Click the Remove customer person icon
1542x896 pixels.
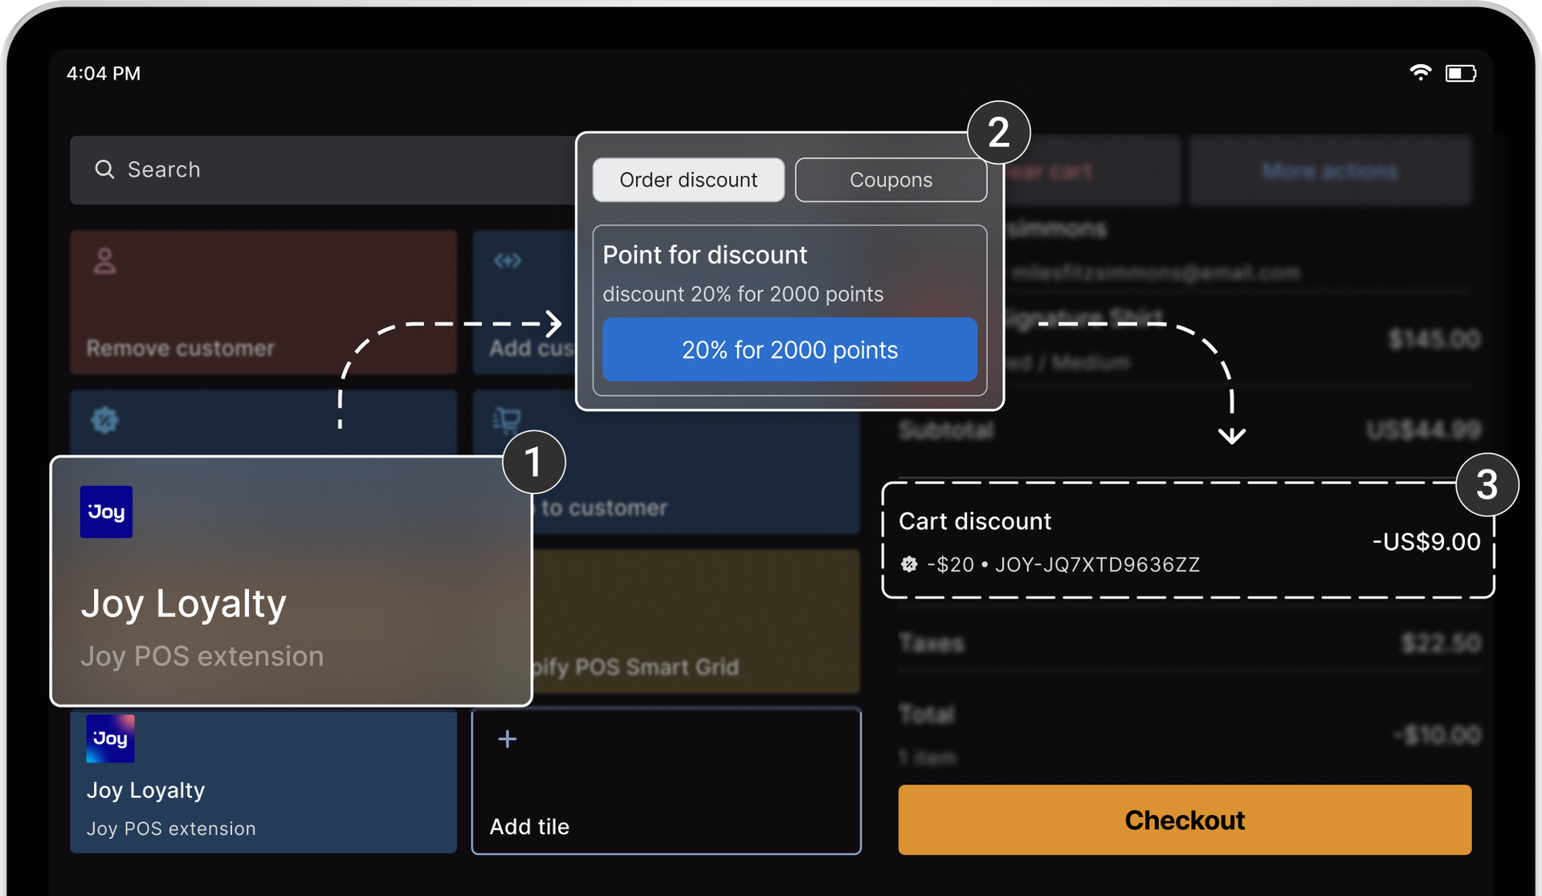(x=105, y=261)
